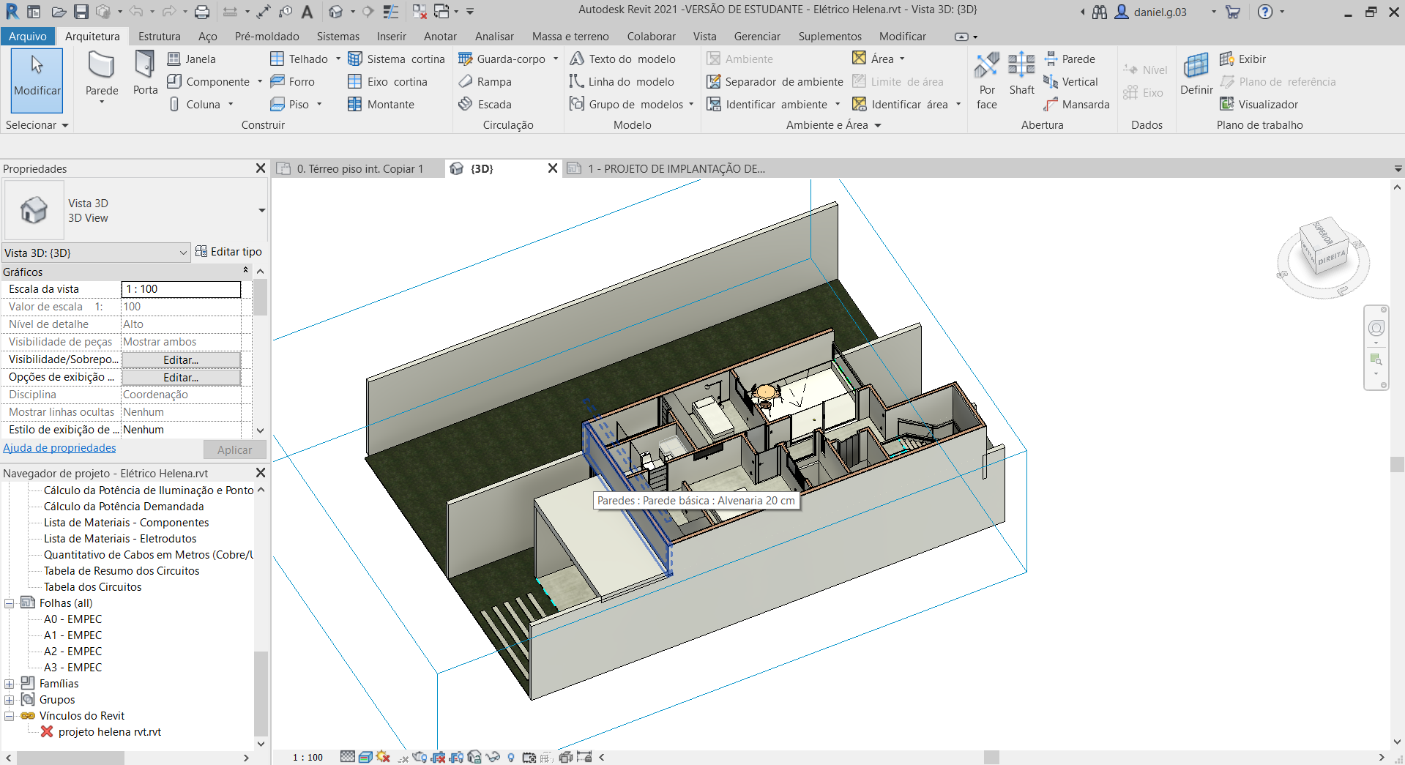Open Ajuda de propriedades link
Screen dimensions: 1405x765
[x=59, y=447]
